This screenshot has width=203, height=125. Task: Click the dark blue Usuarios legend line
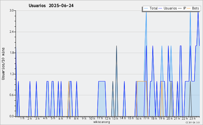point(160,8)
